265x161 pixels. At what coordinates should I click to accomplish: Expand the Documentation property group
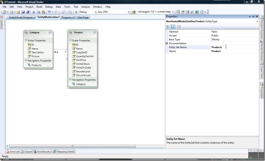tap(167, 43)
